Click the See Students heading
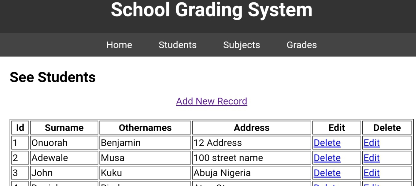Viewport: 416px width, 186px height. point(53,77)
